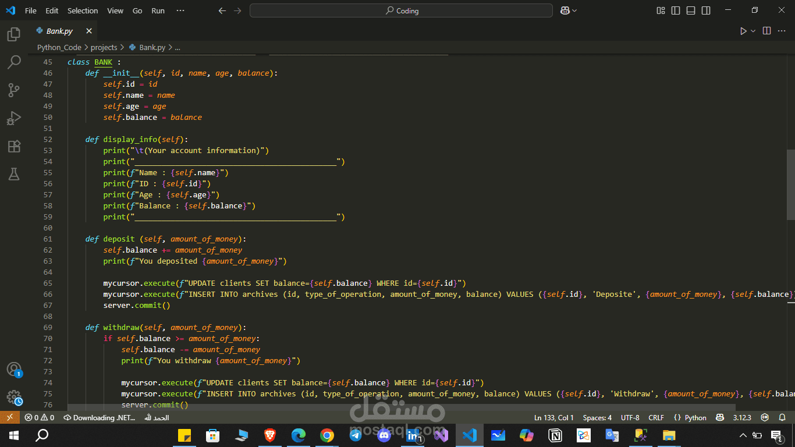The image size is (795, 447).
Task: Open the Extensions view
Action: coord(14,146)
